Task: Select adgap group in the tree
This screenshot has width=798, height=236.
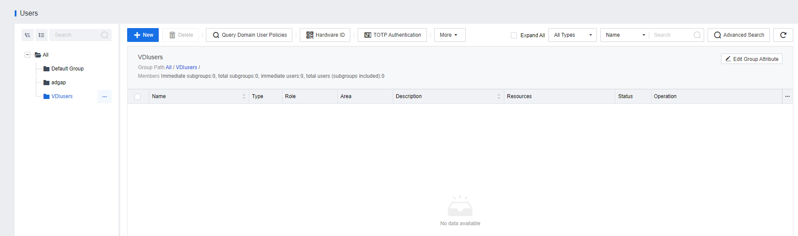Action: [58, 83]
